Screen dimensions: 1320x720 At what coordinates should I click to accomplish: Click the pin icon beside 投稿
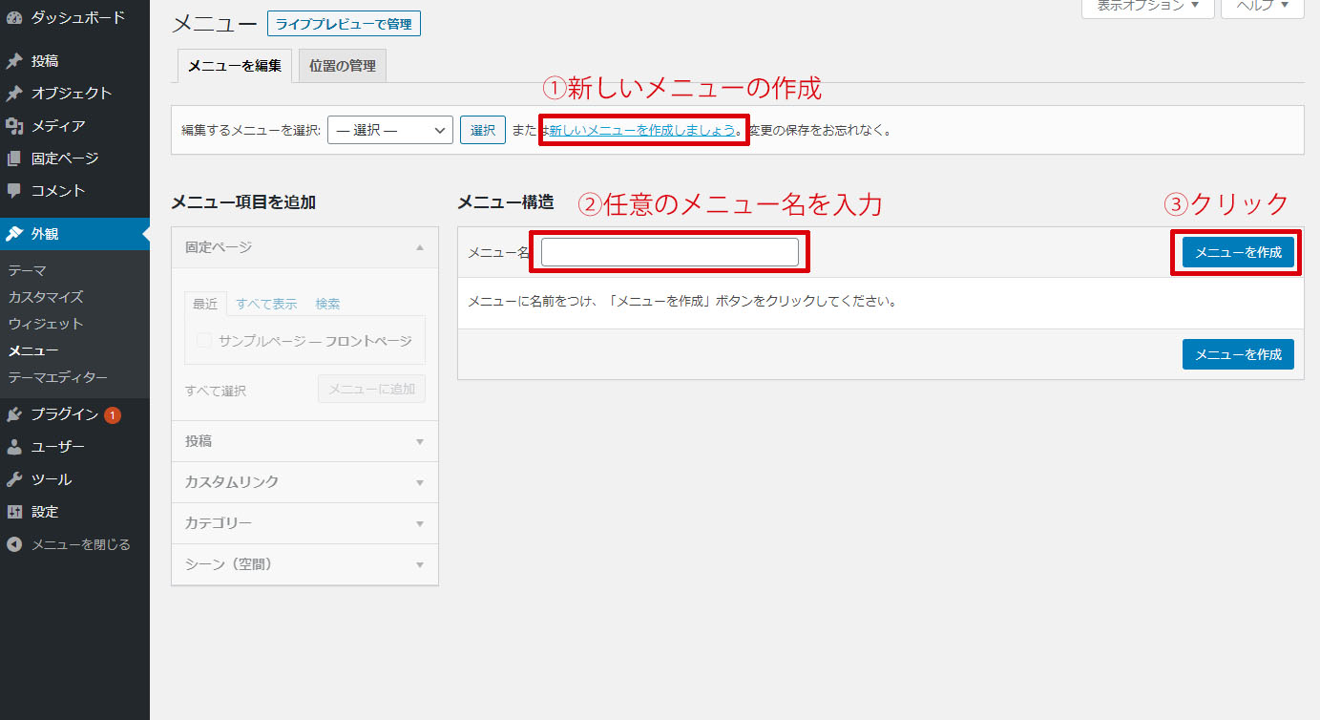[x=14, y=61]
